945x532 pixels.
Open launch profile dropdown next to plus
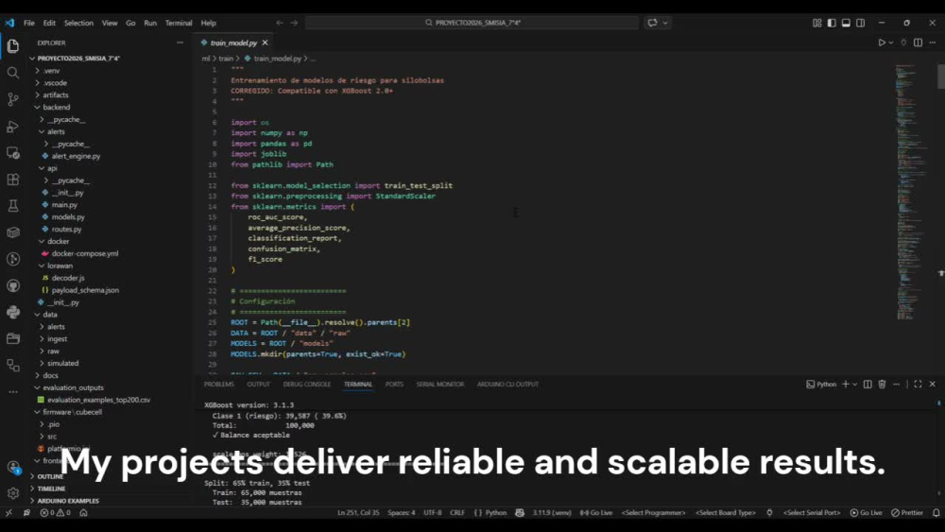coord(854,385)
